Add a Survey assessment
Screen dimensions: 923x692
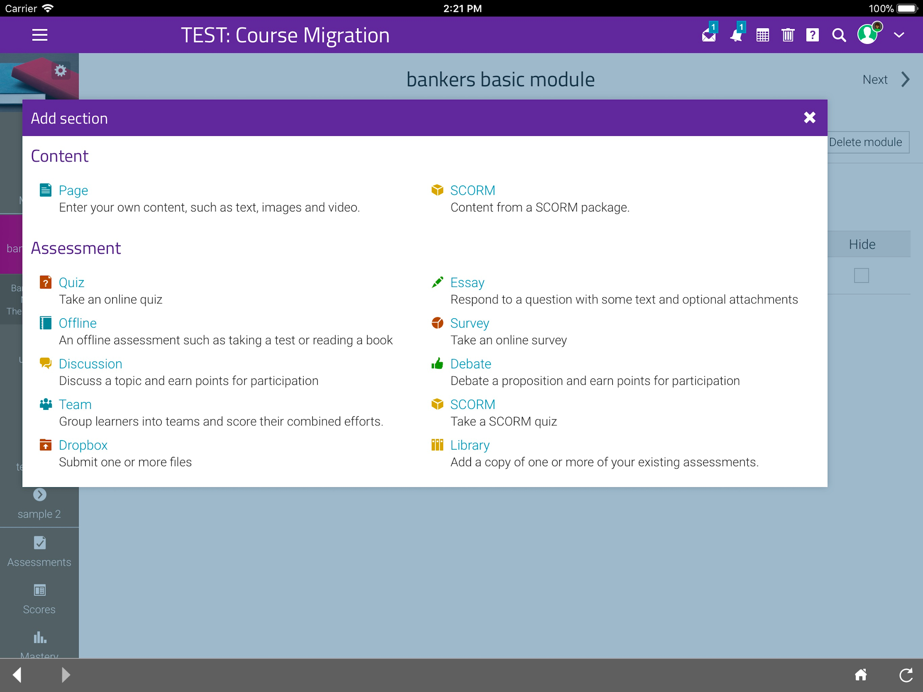469,323
